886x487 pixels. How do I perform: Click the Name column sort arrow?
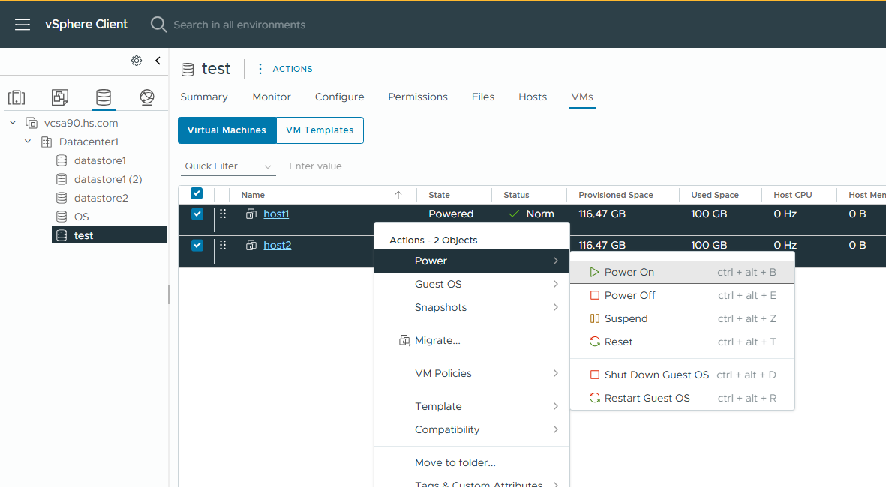tap(398, 195)
